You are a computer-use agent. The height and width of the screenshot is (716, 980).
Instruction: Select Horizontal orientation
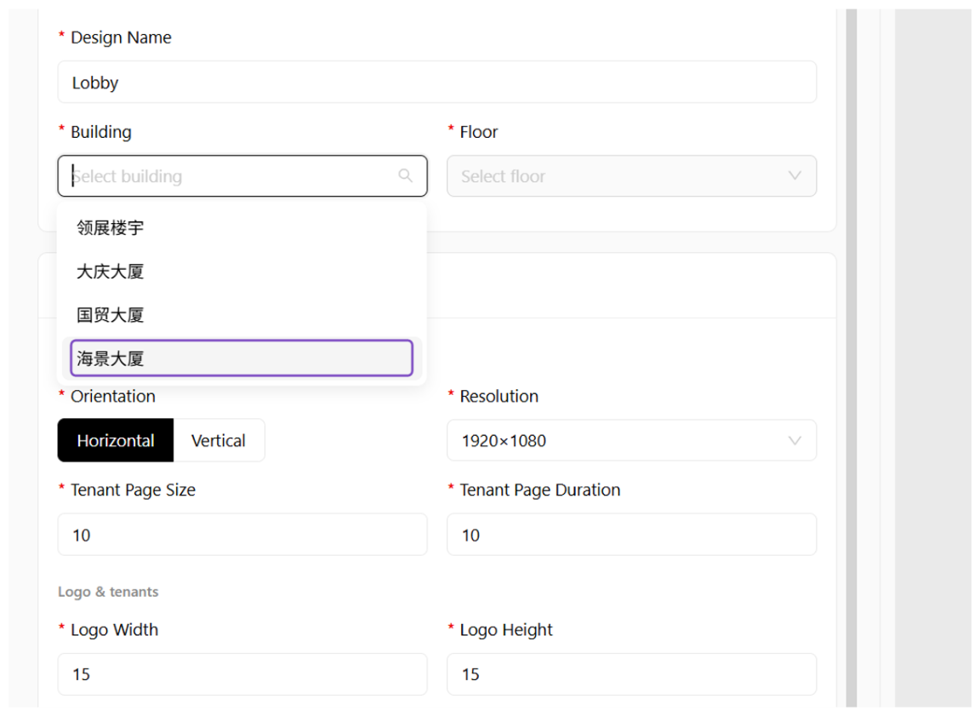click(116, 440)
